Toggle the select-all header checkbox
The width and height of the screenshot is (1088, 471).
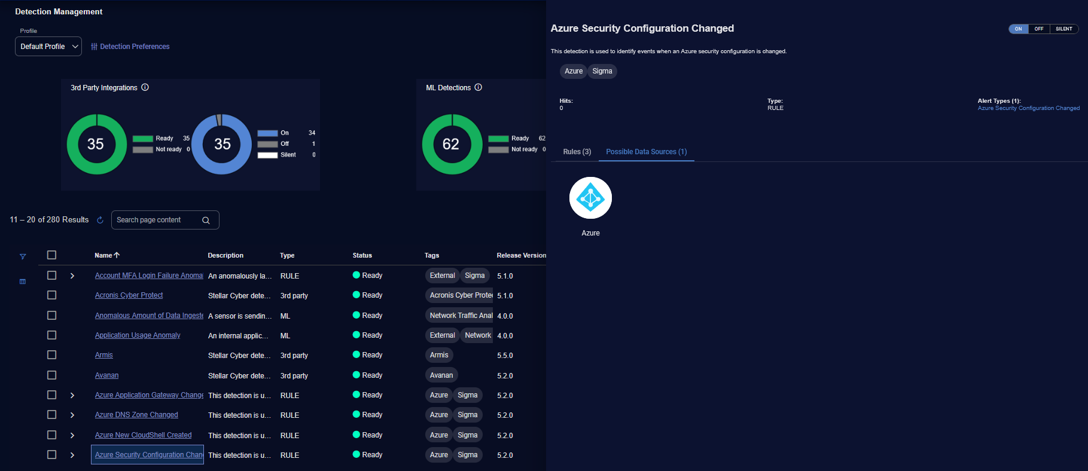[52, 255]
